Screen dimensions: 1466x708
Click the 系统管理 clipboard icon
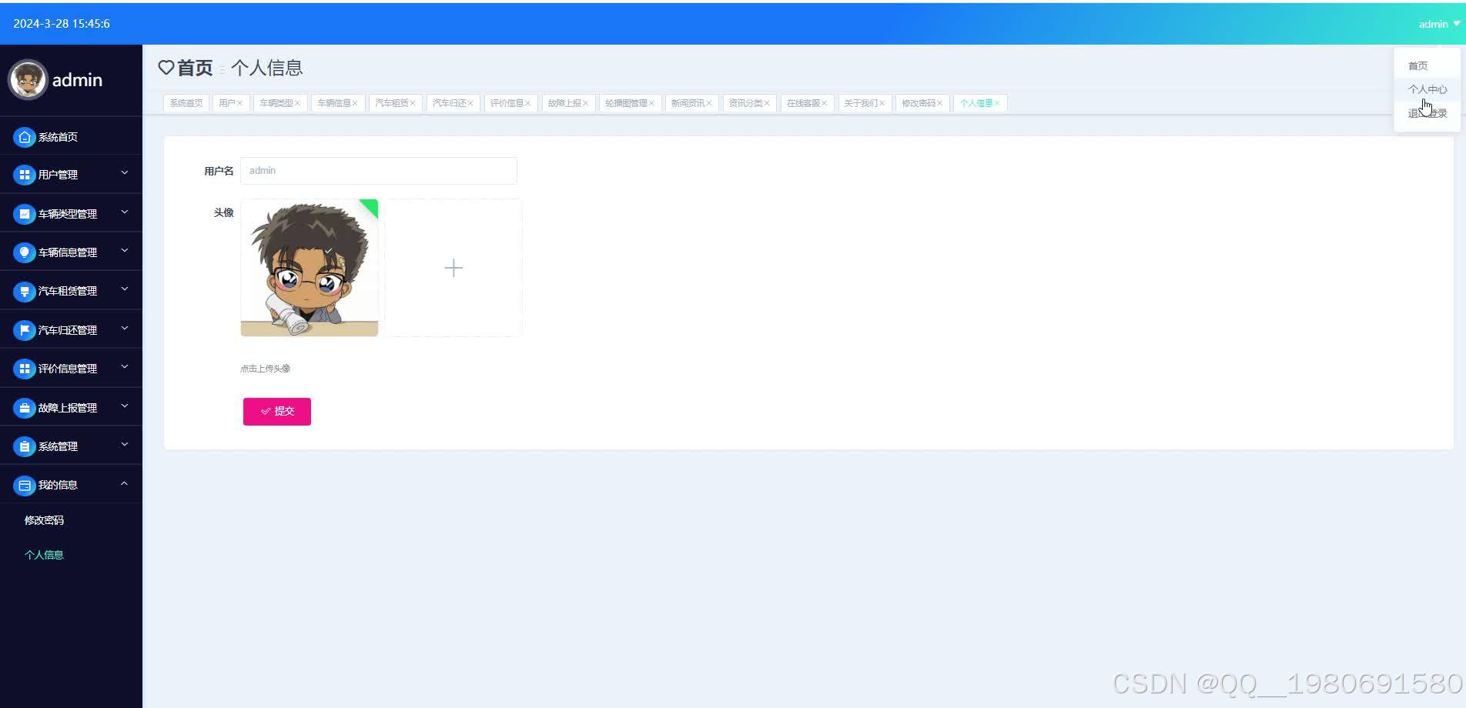(x=25, y=446)
